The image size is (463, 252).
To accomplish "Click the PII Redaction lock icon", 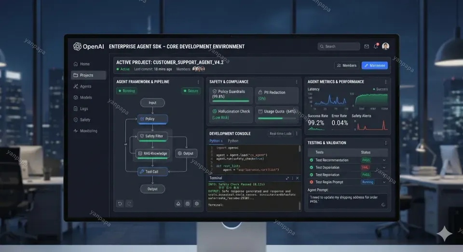I will point(260,92).
